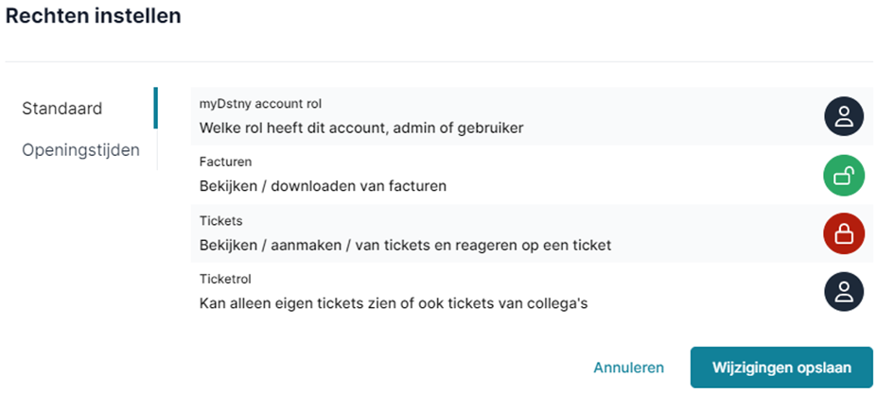Image resolution: width=894 pixels, height=411 pixels.
Task: Click description 'Welke rol heeft dit account'
Action: click(361, 128)
